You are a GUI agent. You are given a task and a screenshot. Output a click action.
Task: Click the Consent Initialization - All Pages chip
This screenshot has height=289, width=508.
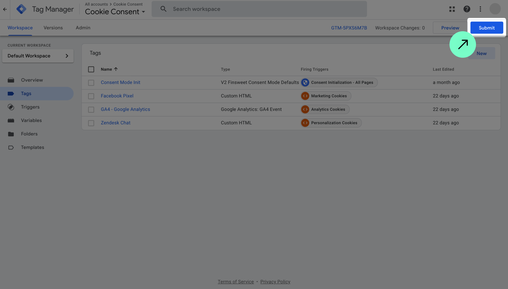tap(339, 82)
